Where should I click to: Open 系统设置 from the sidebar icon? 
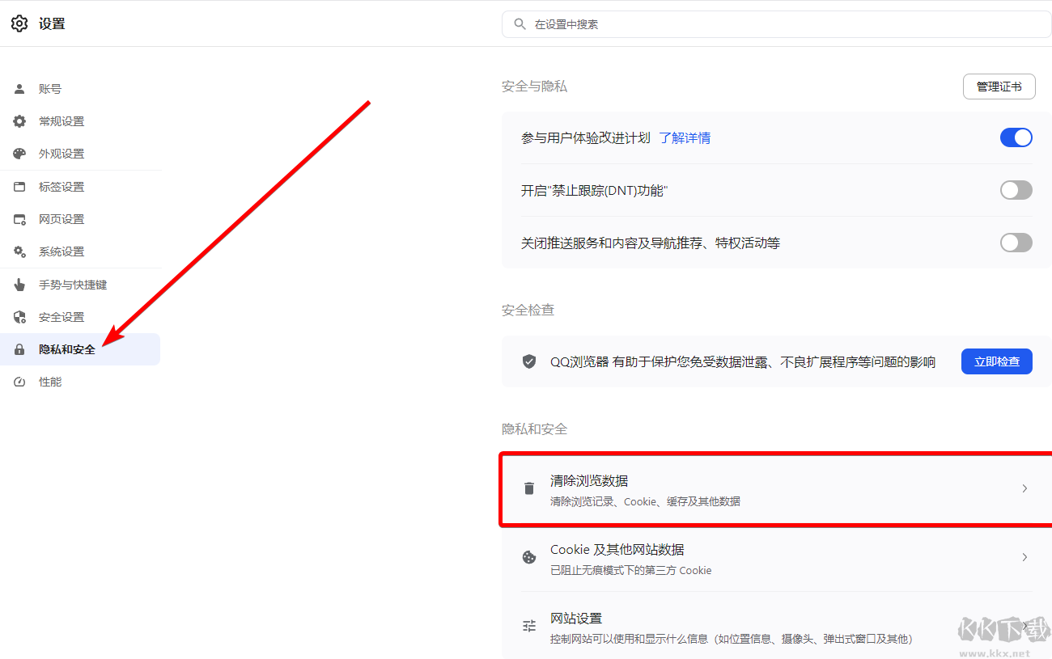(19, 251)
